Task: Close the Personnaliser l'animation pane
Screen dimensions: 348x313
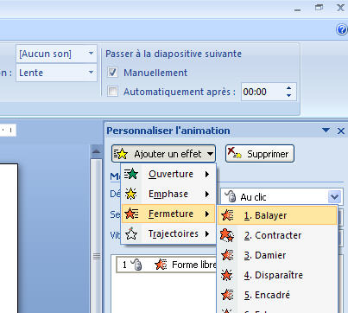Action: pos(341,131)
